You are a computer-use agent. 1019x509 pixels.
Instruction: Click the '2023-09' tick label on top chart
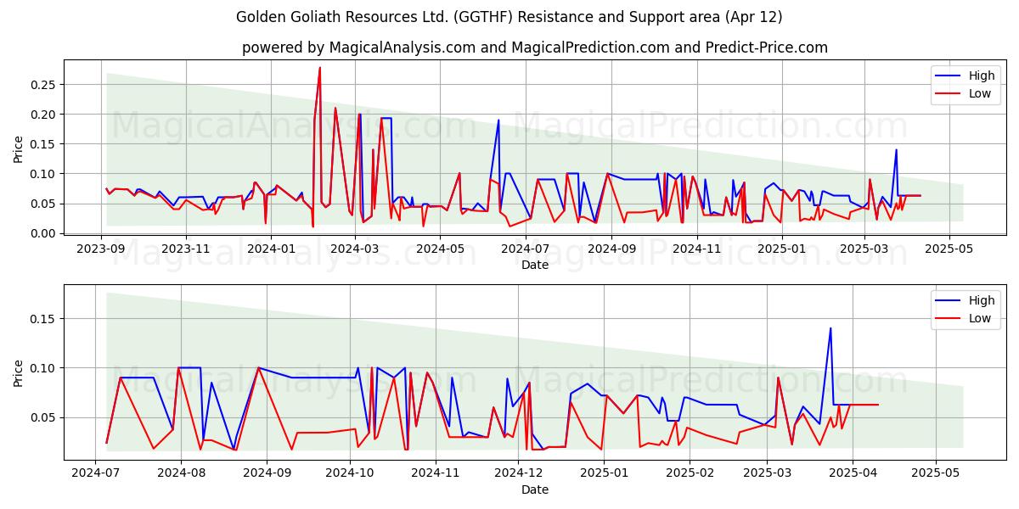pos(102,249)
